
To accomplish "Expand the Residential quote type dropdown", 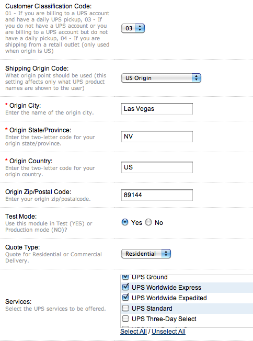I will pos(146,254).
